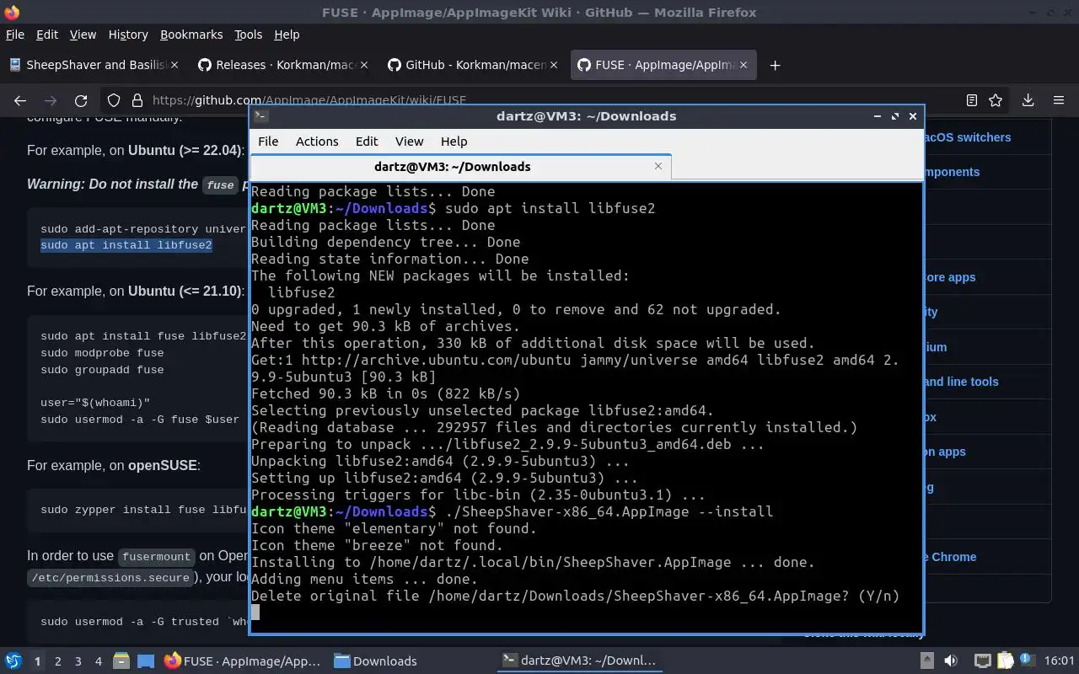Open the Chrome wiki sidebar link

click(950, 557)
